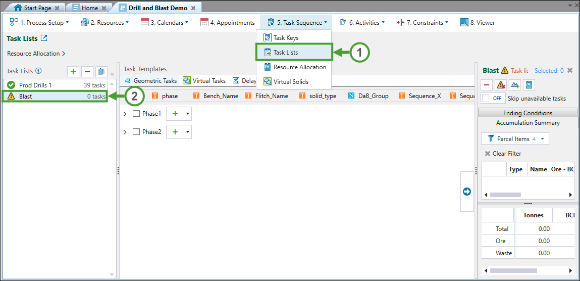Image resolution: width=580 pixels, height=281 pixels.
Task: Click the add geometry icon in Blast panel
Action: (514, 85)
